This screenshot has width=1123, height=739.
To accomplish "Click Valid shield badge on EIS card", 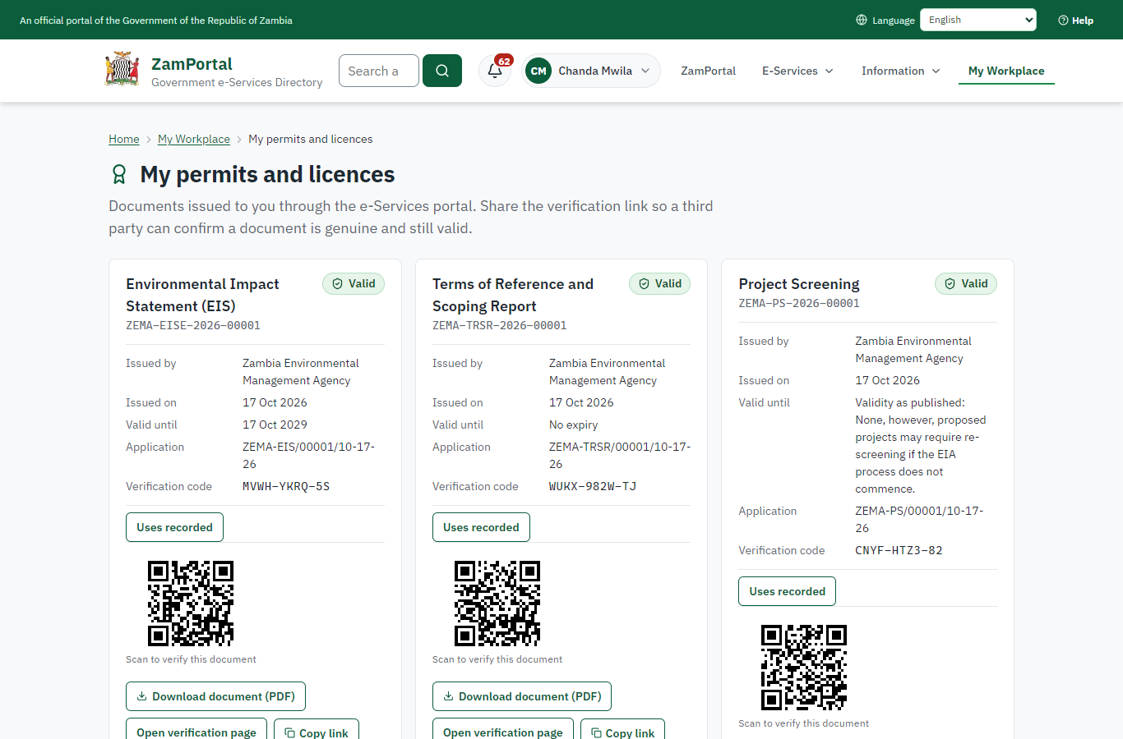I will coord(354,283).
